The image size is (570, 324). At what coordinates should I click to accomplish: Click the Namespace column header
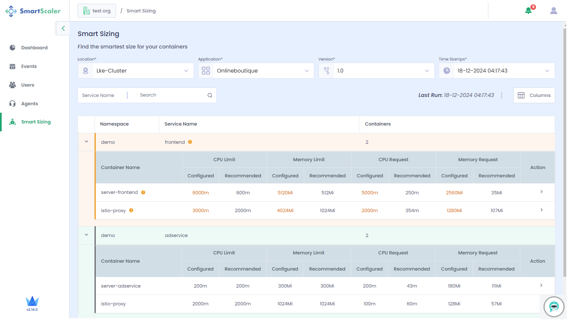coord(114,124)
